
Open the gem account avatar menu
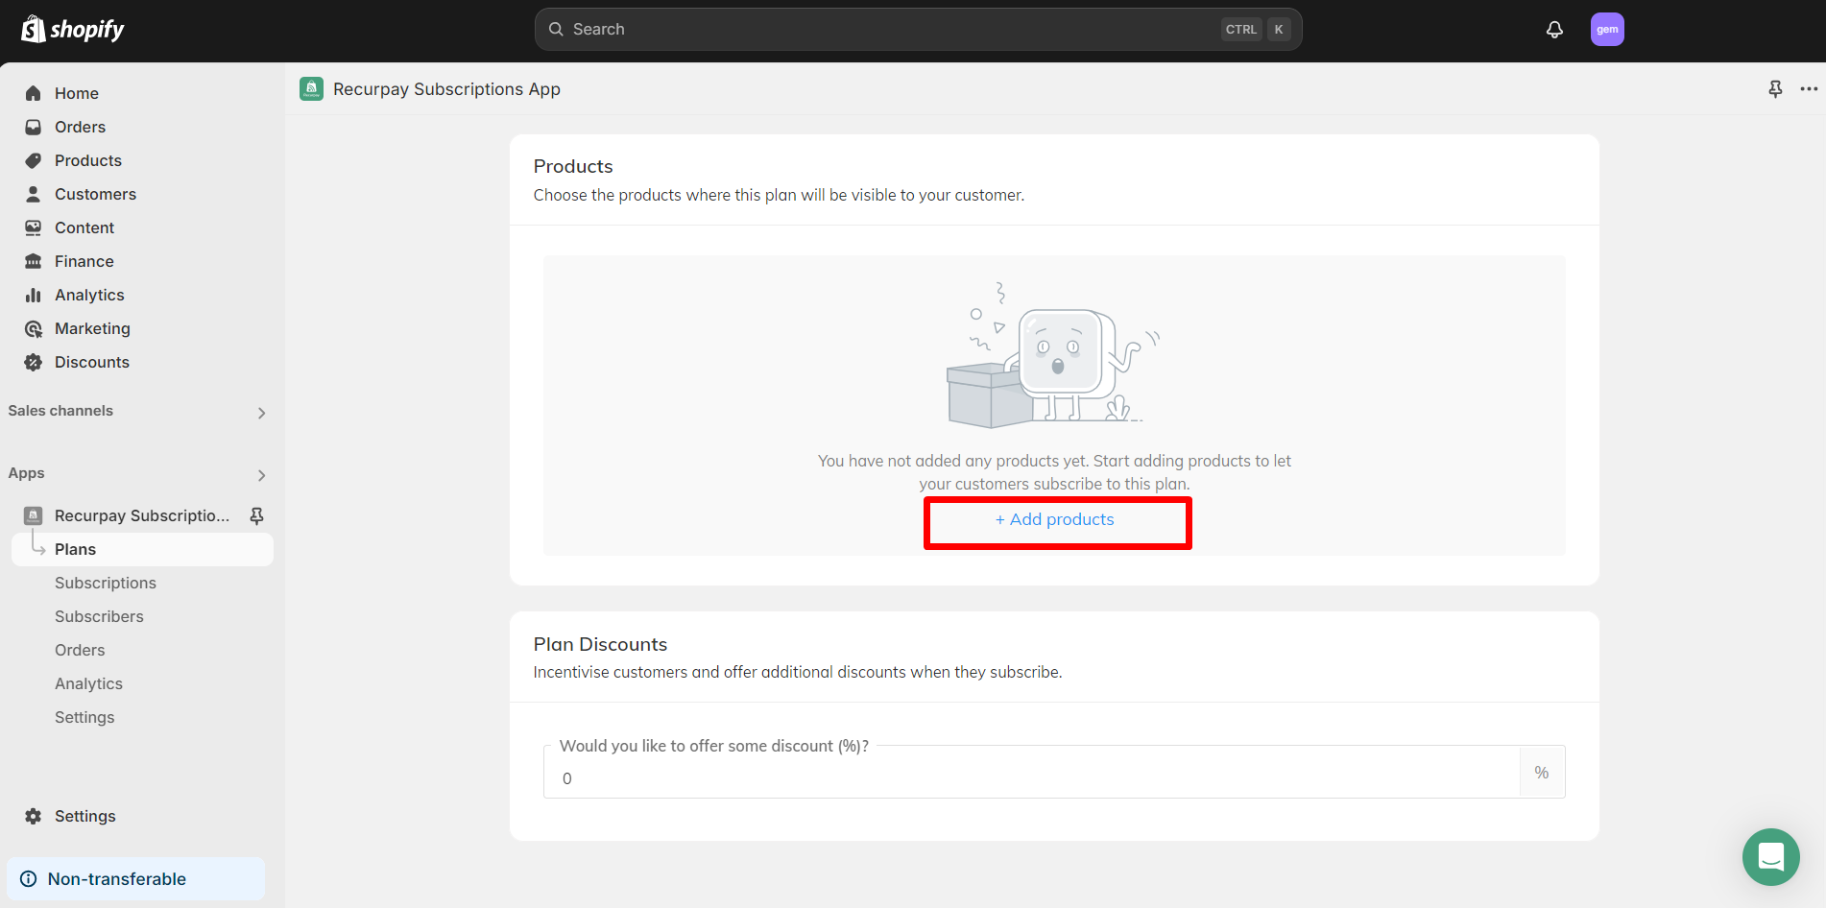point(1606,30)
